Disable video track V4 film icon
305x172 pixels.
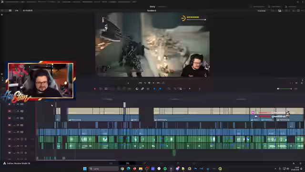pos(22,111)
